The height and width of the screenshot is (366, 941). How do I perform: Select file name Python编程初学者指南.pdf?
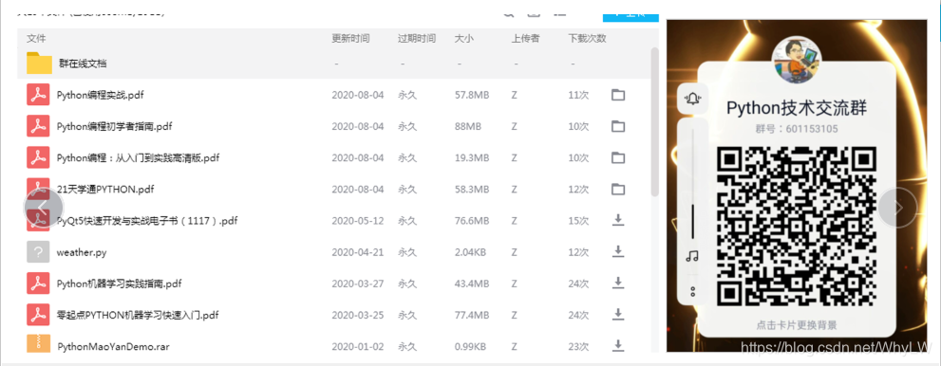click(x=115, y=126)
